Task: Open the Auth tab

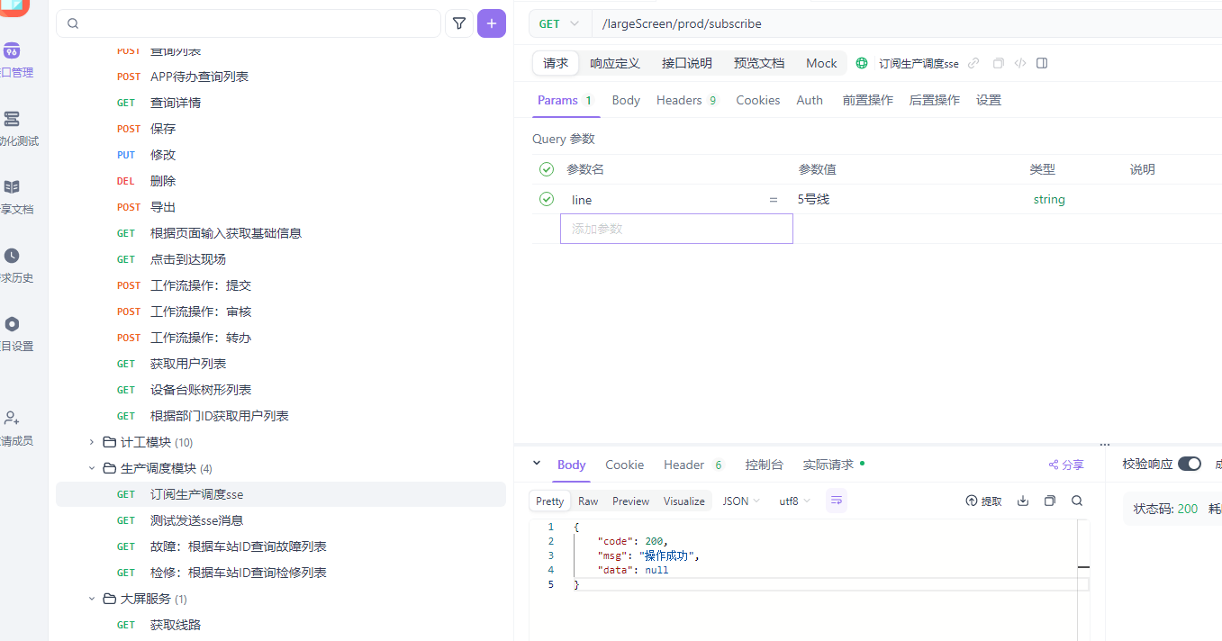Action: pos(810,100)
